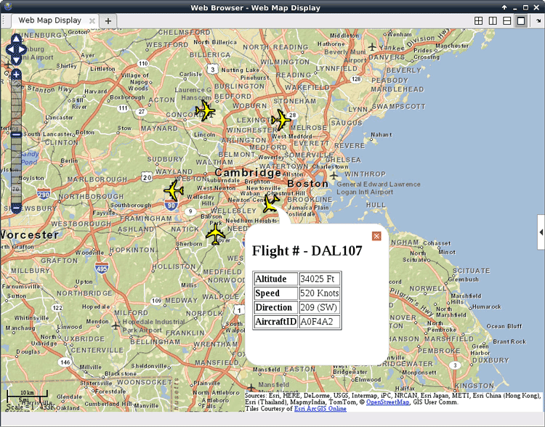Select the single-pane layout
This screenshot has height=427, width=545.
[520, 21]
